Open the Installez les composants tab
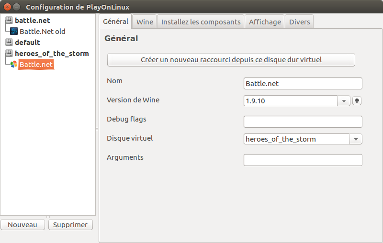 point(201,22)
